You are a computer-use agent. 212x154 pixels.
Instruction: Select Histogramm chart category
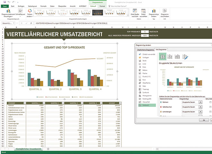(145, 96)
